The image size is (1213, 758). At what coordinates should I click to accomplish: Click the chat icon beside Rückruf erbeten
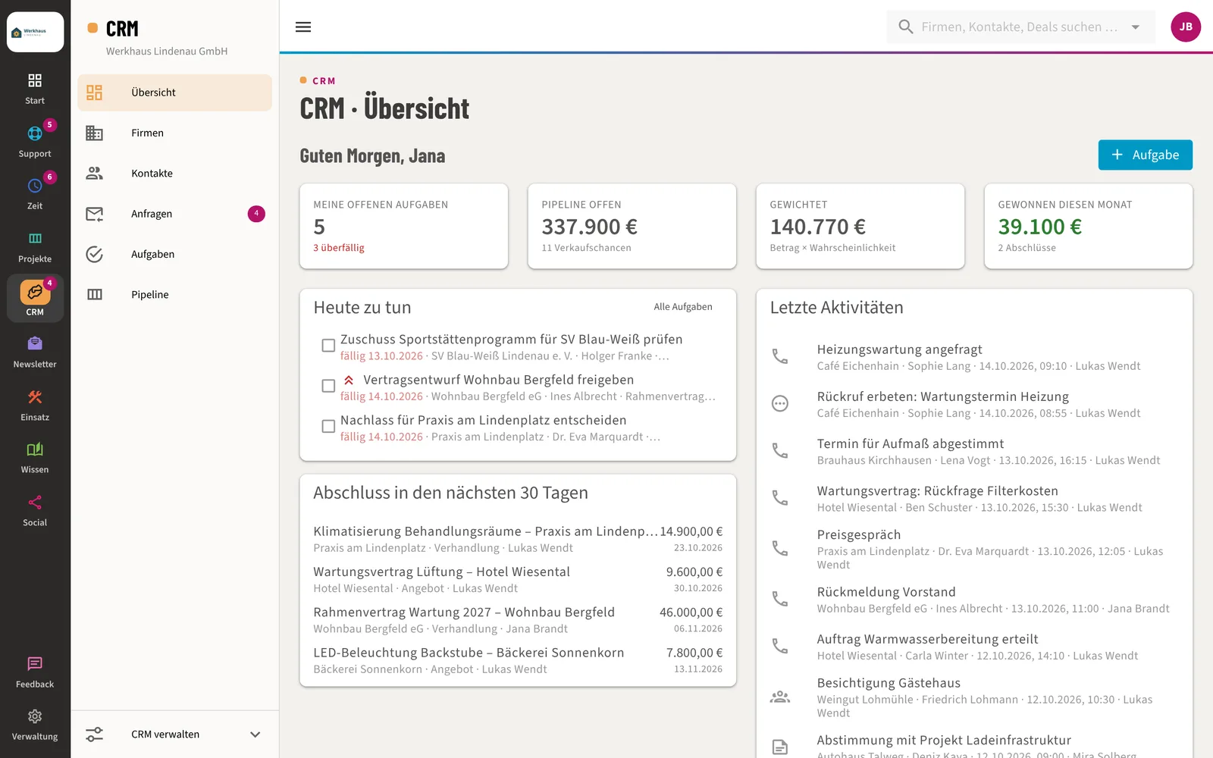coord(780,403)
